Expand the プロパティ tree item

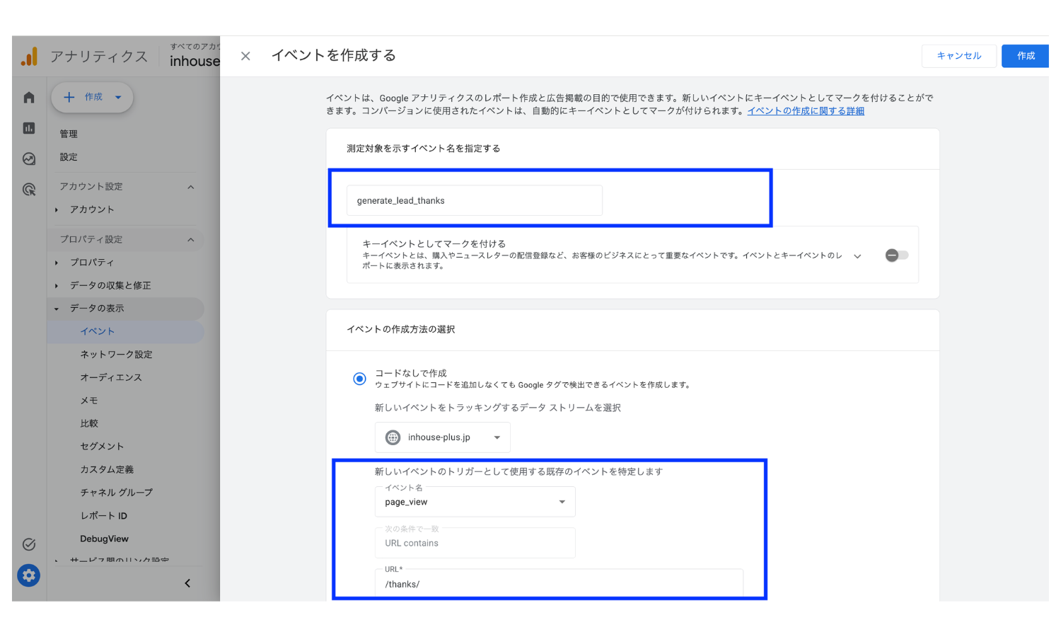click(x=57, y=263)
